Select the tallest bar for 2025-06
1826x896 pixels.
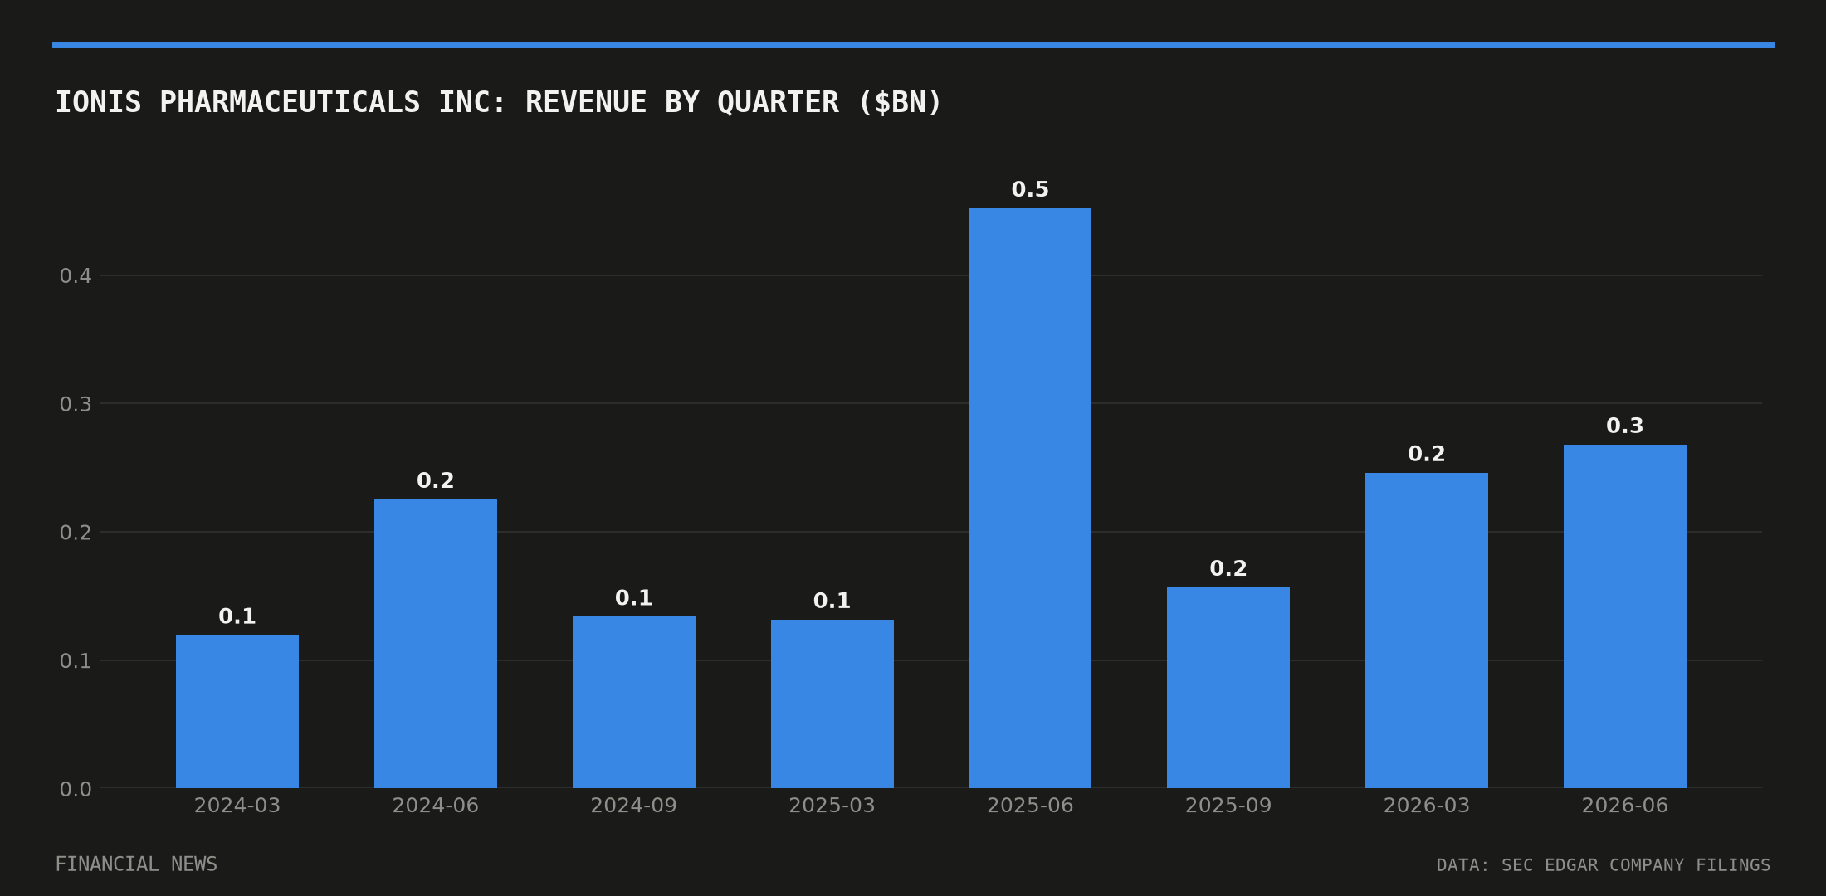pos(1030,498)
